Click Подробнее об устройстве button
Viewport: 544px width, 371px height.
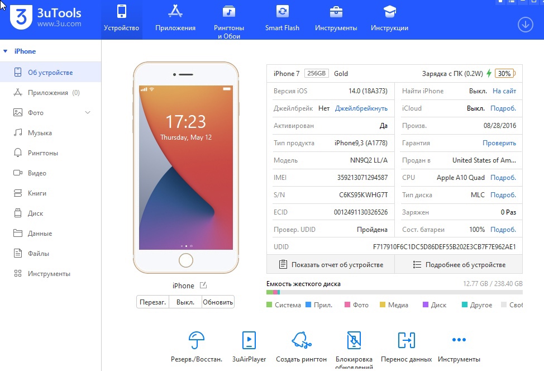click(459, 264)
